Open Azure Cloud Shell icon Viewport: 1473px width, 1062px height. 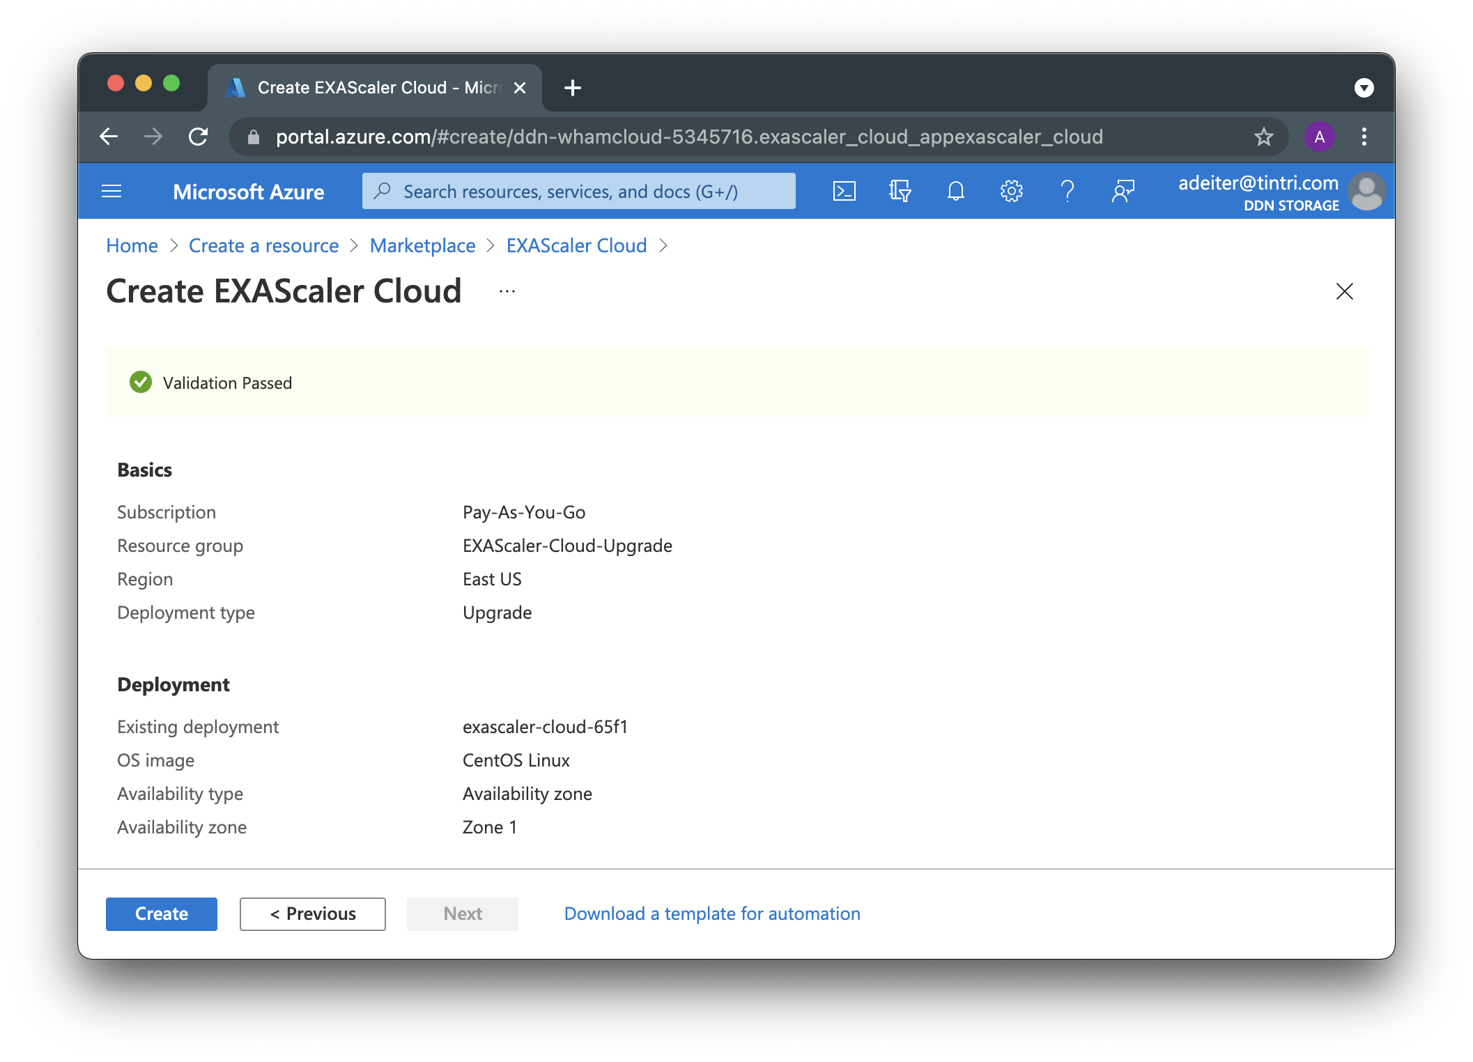click(844, 191)
